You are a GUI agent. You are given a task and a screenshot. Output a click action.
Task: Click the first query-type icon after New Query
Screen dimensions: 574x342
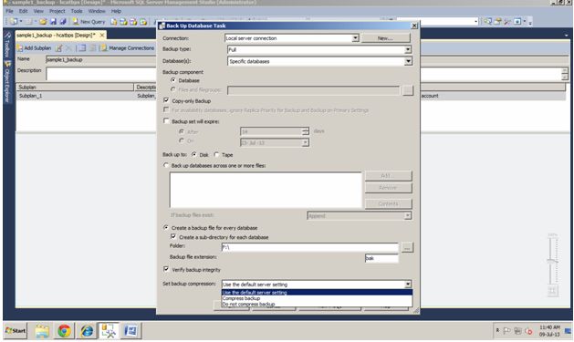(114, 22)
